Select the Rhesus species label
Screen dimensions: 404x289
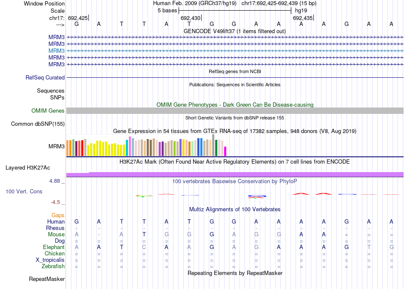click(x=55, y=228)
